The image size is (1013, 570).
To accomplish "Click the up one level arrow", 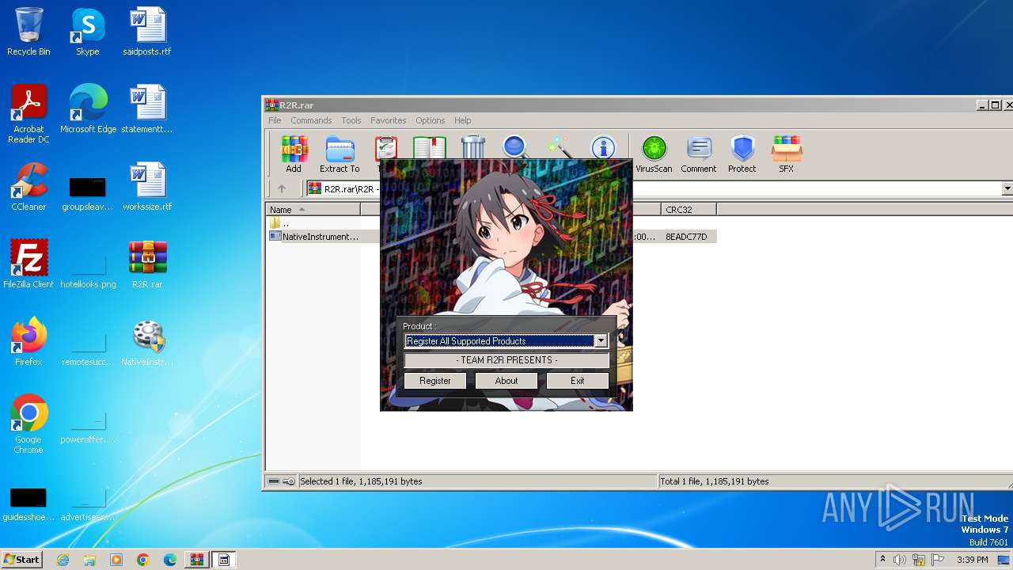I will 281,188.
